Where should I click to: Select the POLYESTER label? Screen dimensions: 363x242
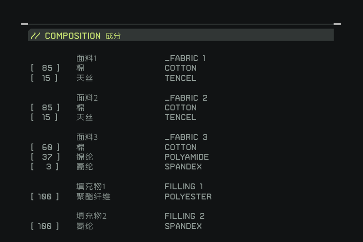coord(188,197)
